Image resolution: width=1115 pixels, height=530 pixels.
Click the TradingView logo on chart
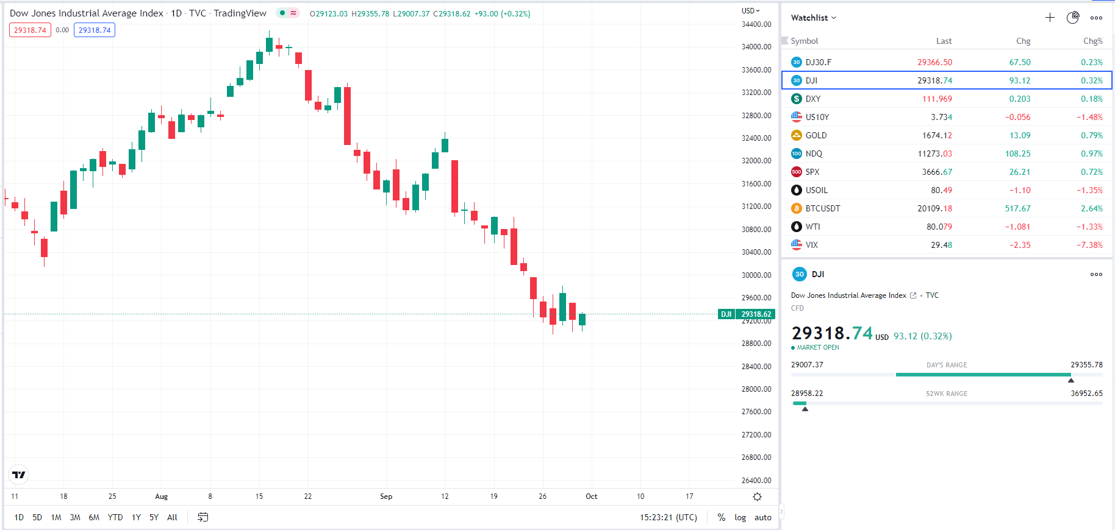pos(19,475)
